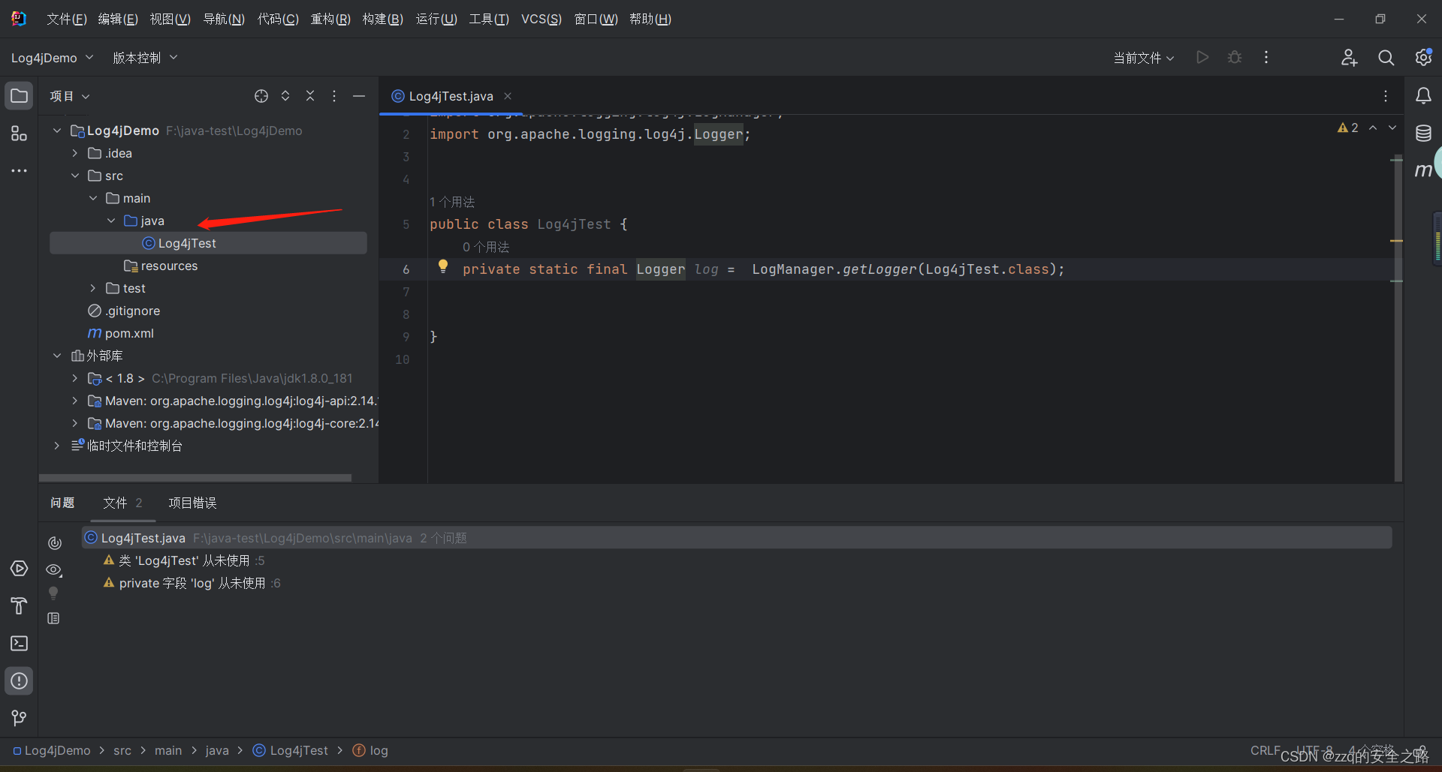Open notifications bell

[1423, 96]
